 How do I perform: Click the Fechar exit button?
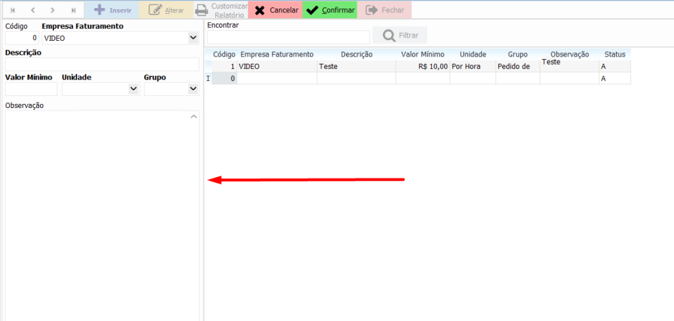(384, 10)
